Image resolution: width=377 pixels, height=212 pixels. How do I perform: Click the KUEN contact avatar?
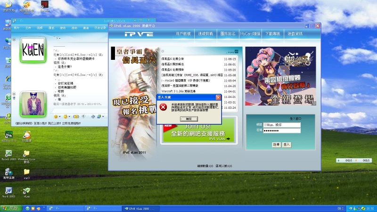click(33, 50)
